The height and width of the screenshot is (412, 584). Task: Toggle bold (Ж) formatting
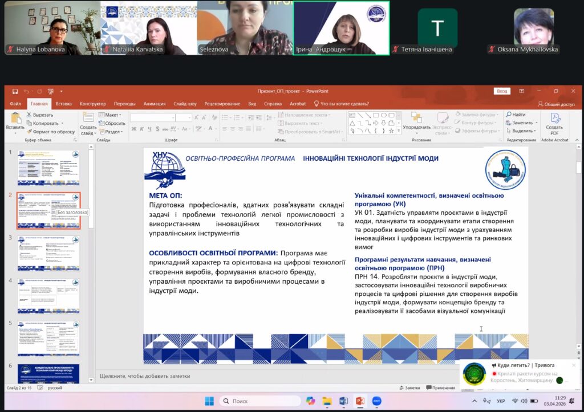(134, 129)
